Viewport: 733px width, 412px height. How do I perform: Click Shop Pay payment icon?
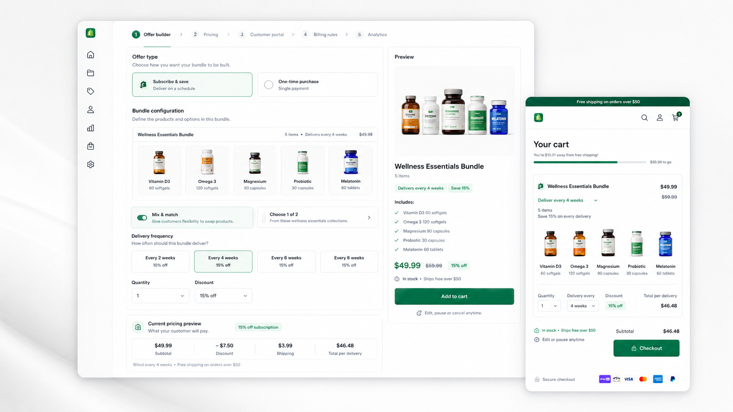pyautogui.click(x=605, y=379)
